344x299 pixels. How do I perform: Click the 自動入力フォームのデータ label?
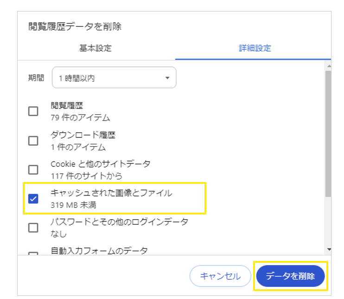tap(99, 251)
